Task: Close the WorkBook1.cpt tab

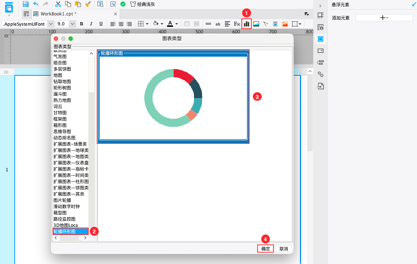Action: pyautogui.click(x=116, y=14)
